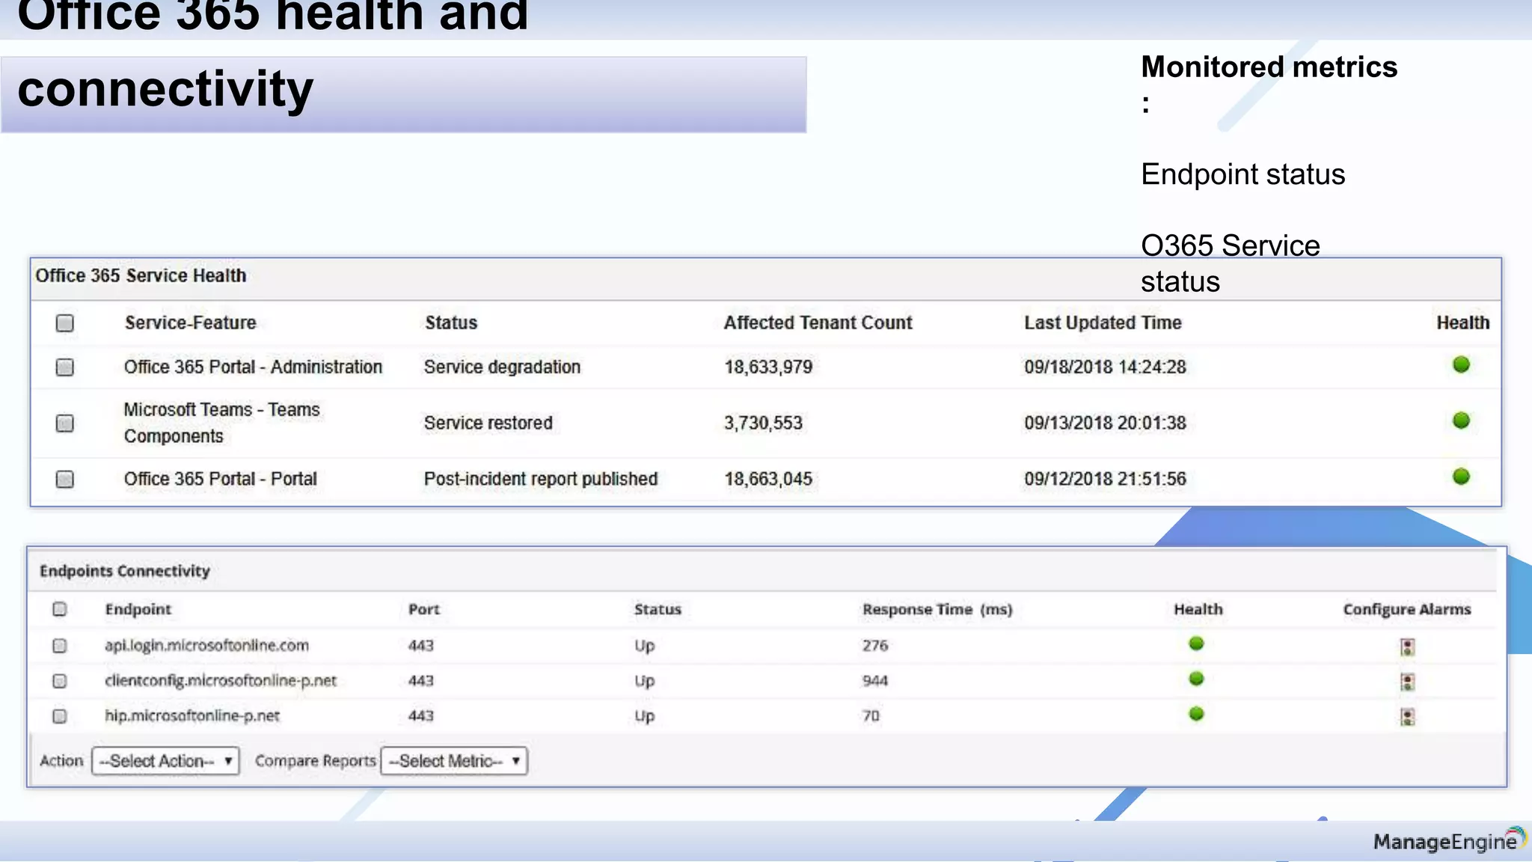Click green health icon for Microsoft Teams row
The height and width of the screenshot is (862, 1532).
click(1461, 421)
